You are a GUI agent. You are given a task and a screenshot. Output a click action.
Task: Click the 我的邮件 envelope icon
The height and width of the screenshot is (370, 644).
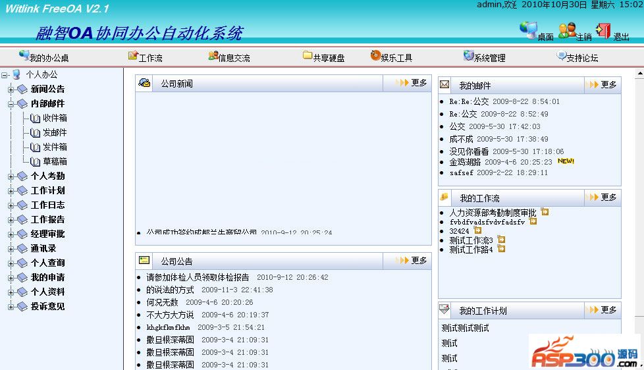click(x=445, y=85)
